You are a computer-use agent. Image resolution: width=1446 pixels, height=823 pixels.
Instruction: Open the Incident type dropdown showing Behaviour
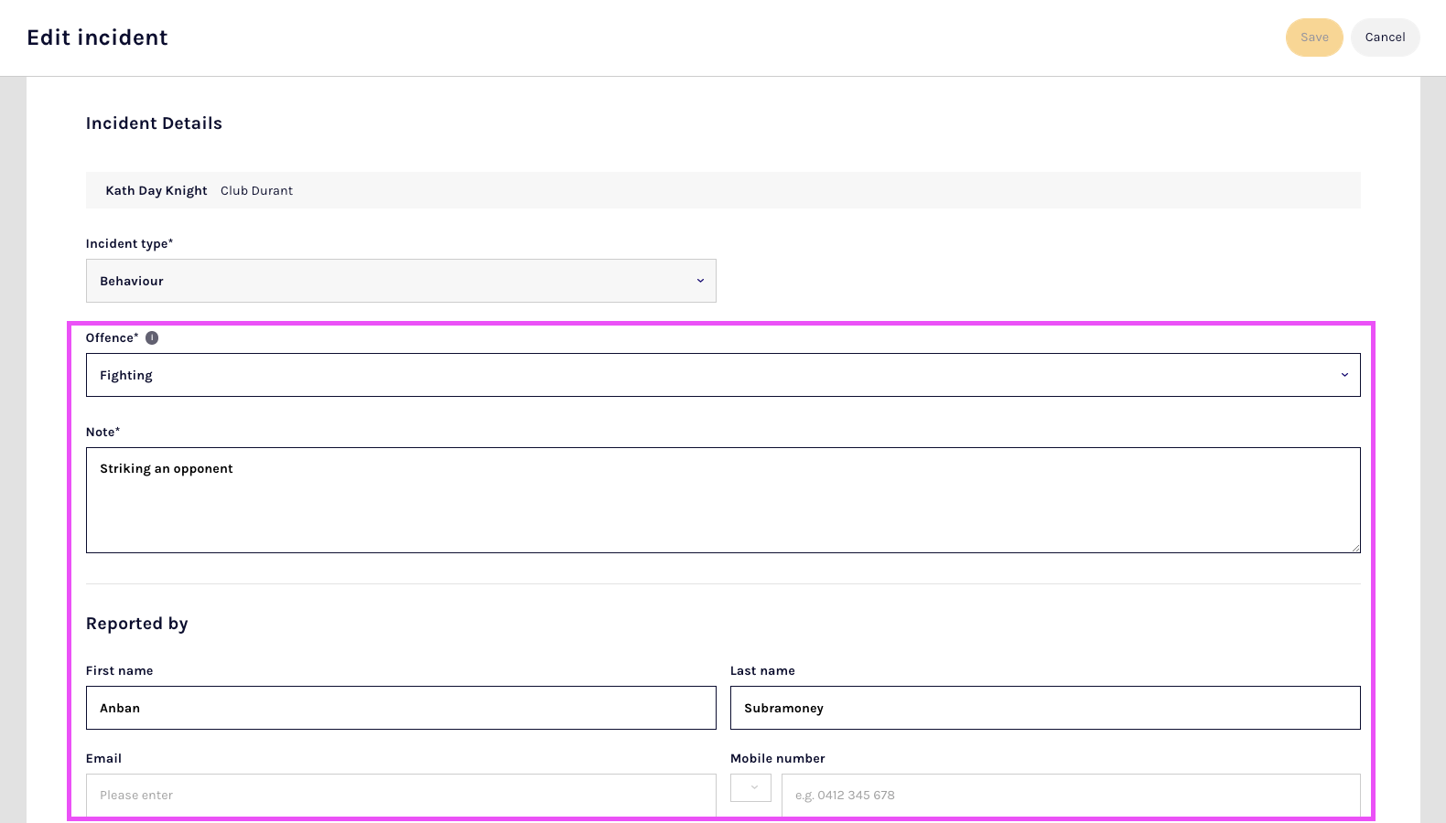click(401, 281)
